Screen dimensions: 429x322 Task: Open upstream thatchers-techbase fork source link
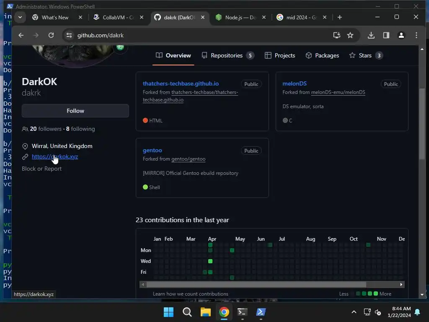click(190, 96)
